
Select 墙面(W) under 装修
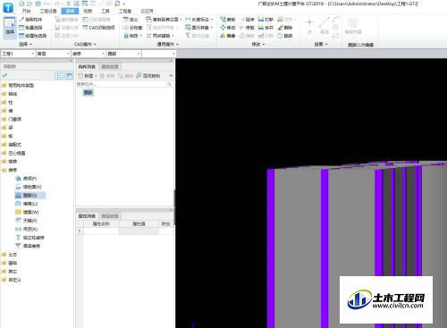pos(27,212)
